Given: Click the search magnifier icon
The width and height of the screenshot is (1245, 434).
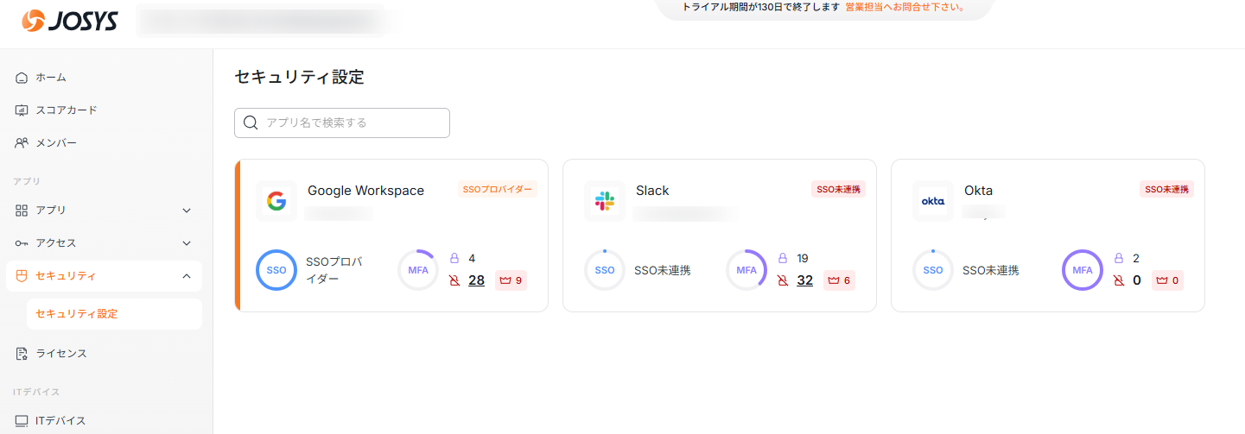Looking at the screenshot, I should click(251, 123).
